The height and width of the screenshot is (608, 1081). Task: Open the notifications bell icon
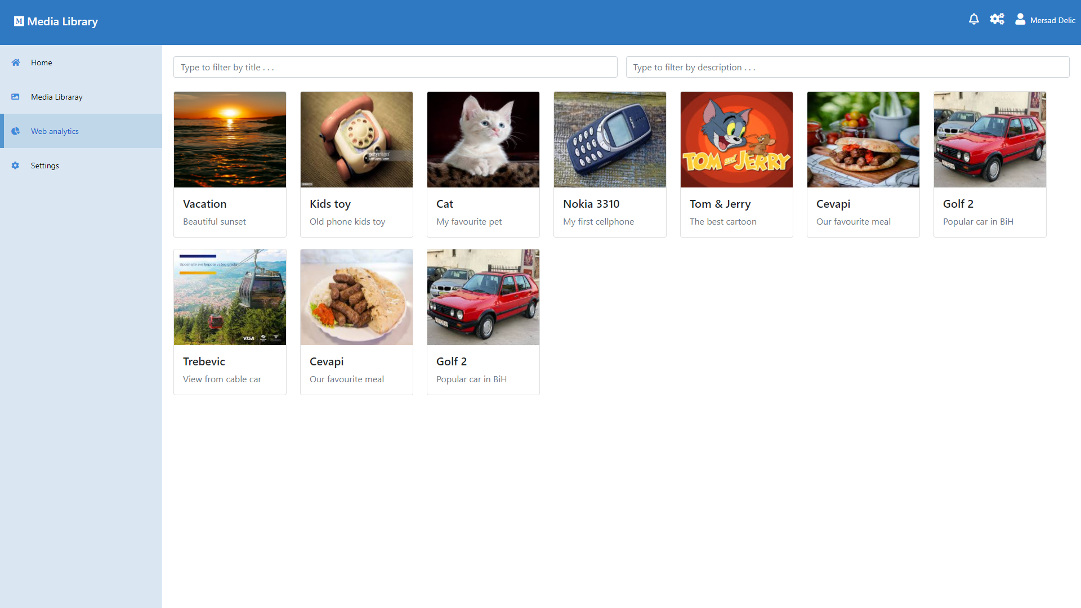(x=974, y=19)
